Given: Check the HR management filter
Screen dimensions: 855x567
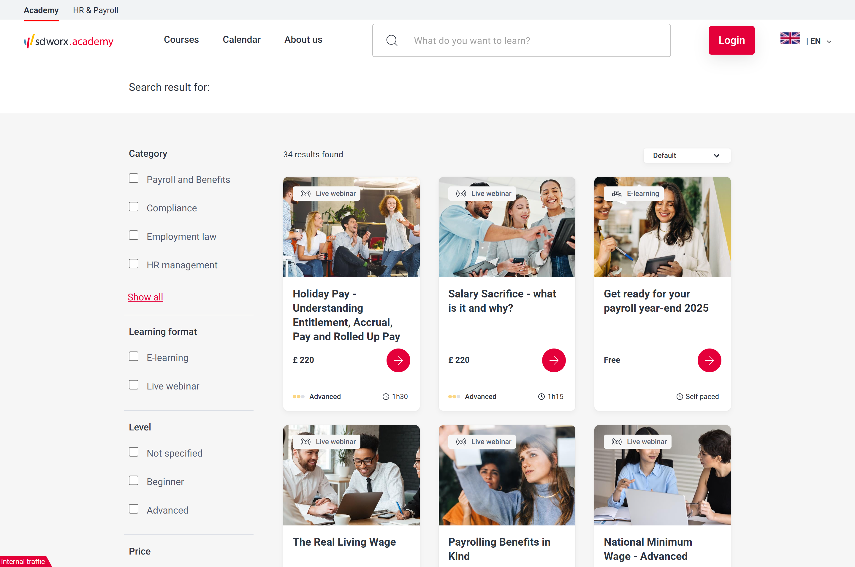Looking at the screenshot, I should (x=133, y=264).
